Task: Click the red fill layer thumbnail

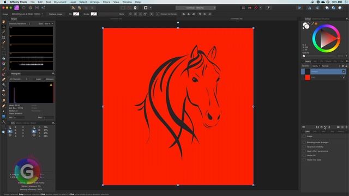Action: point(308,77)
